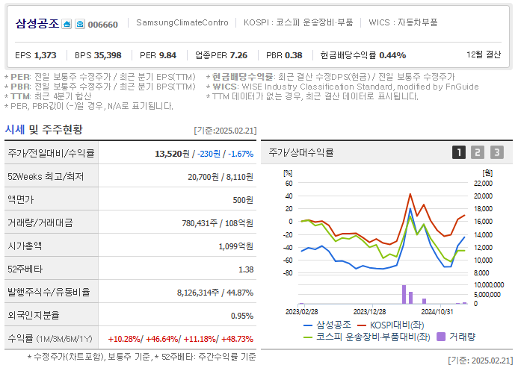The image size is (518, 365).
Task: Click 액면가 value 500원
Action: 243,200
